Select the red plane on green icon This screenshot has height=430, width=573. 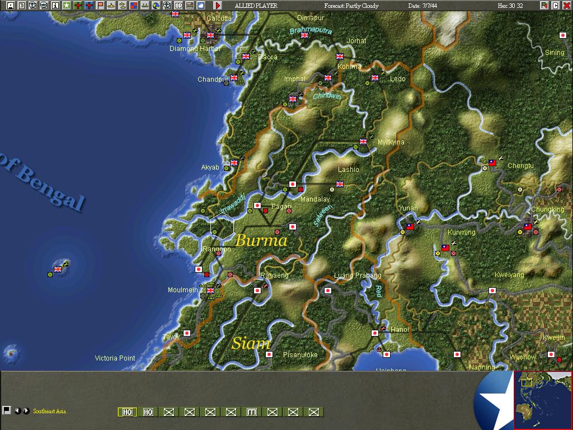point(77,5)
